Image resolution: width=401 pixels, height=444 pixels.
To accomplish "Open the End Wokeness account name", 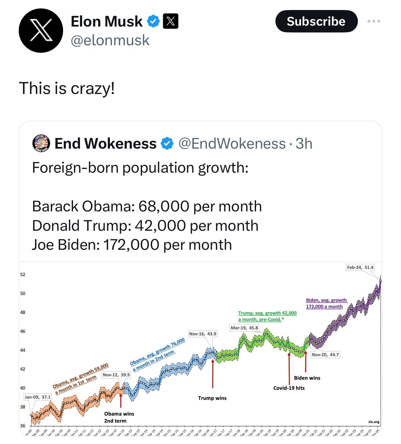I will coord(106,144).
